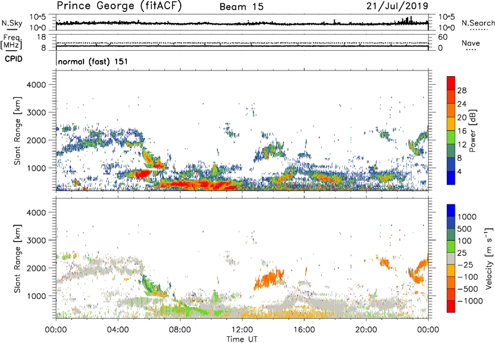Click the 'N.Search' legend label
Image resolution: width=495 pixels, height=343 pixels.
[478, 23]
